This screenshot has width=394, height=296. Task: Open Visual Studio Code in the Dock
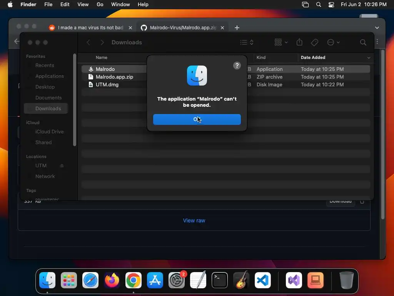263,280
